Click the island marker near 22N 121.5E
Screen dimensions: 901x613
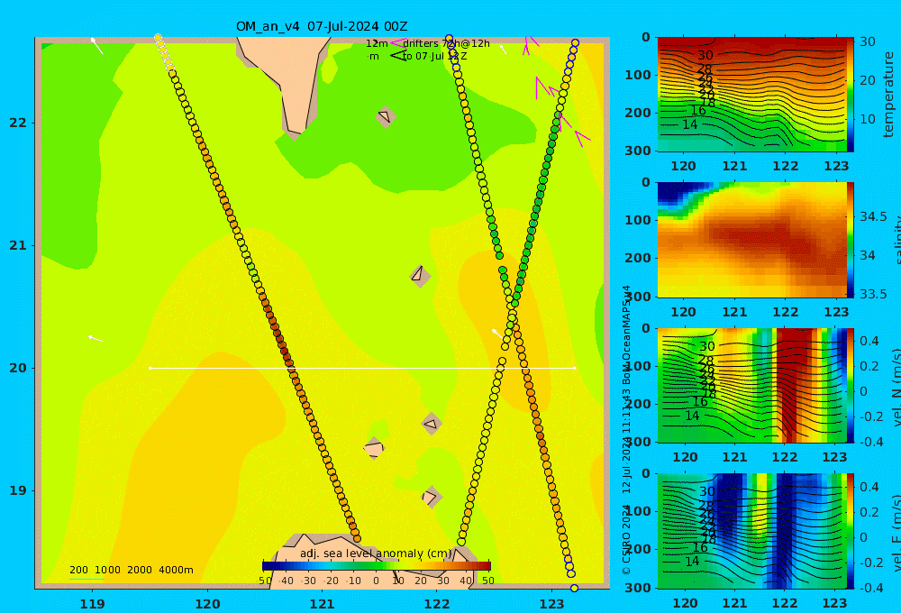386,116
